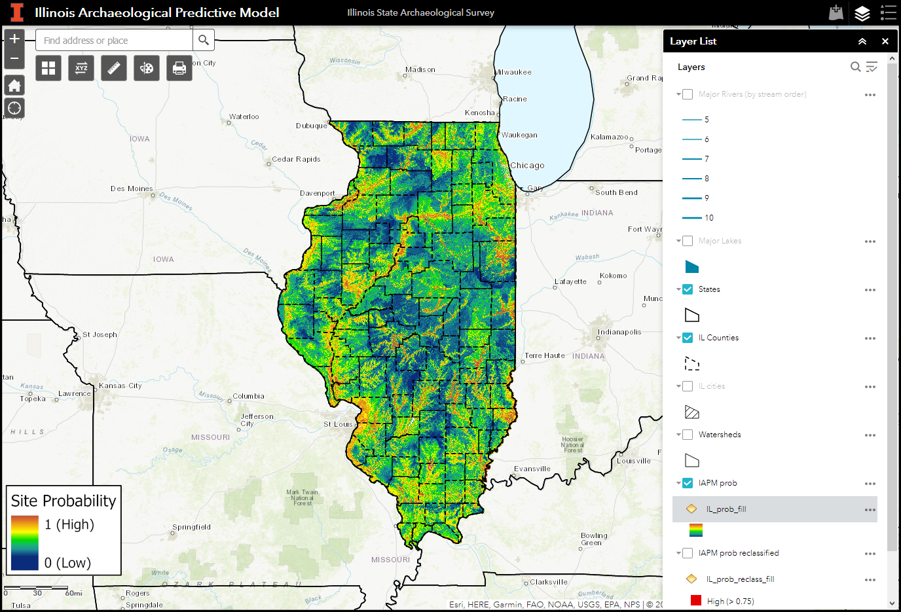901x612 pixels.
Task: Find my location on map
Action: (14, 108)
